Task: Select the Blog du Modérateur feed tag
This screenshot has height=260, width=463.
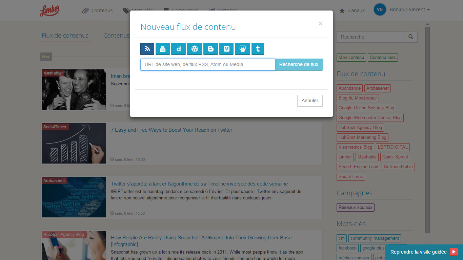Action: (358, 98)
